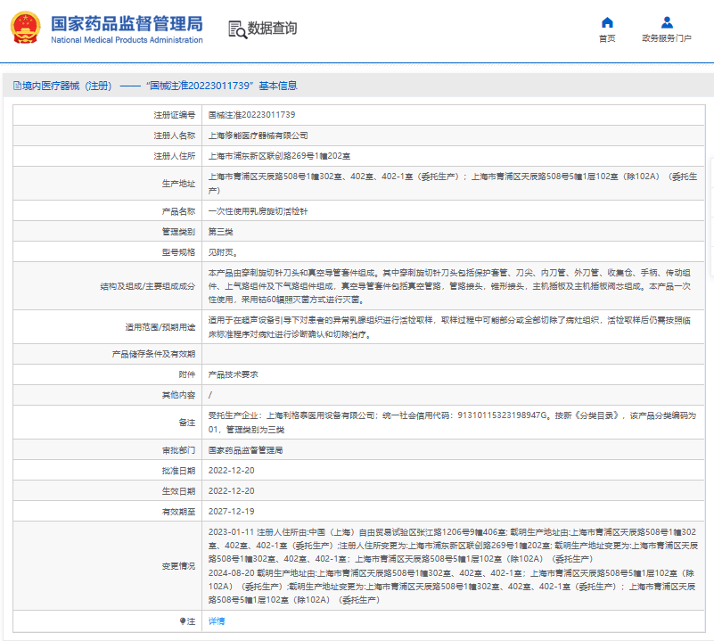The width and height of the screenshot is (714, 641).
Task: Open the 政务服务门户 text link
Action: (666, 39)
